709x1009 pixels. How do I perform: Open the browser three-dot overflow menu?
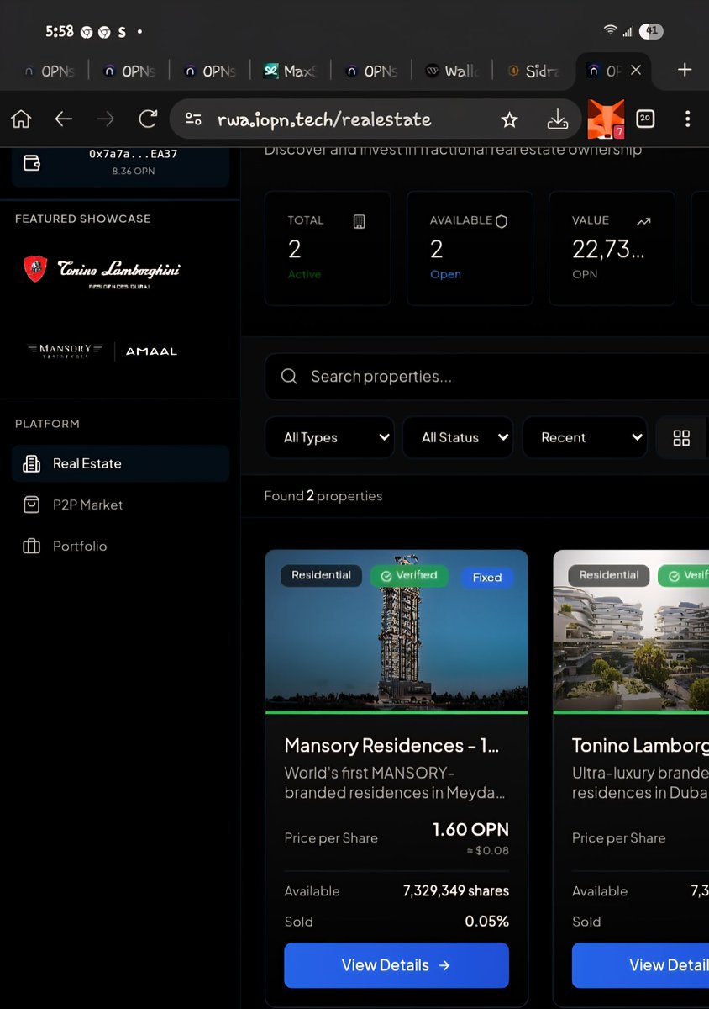[x=688, y=119]
